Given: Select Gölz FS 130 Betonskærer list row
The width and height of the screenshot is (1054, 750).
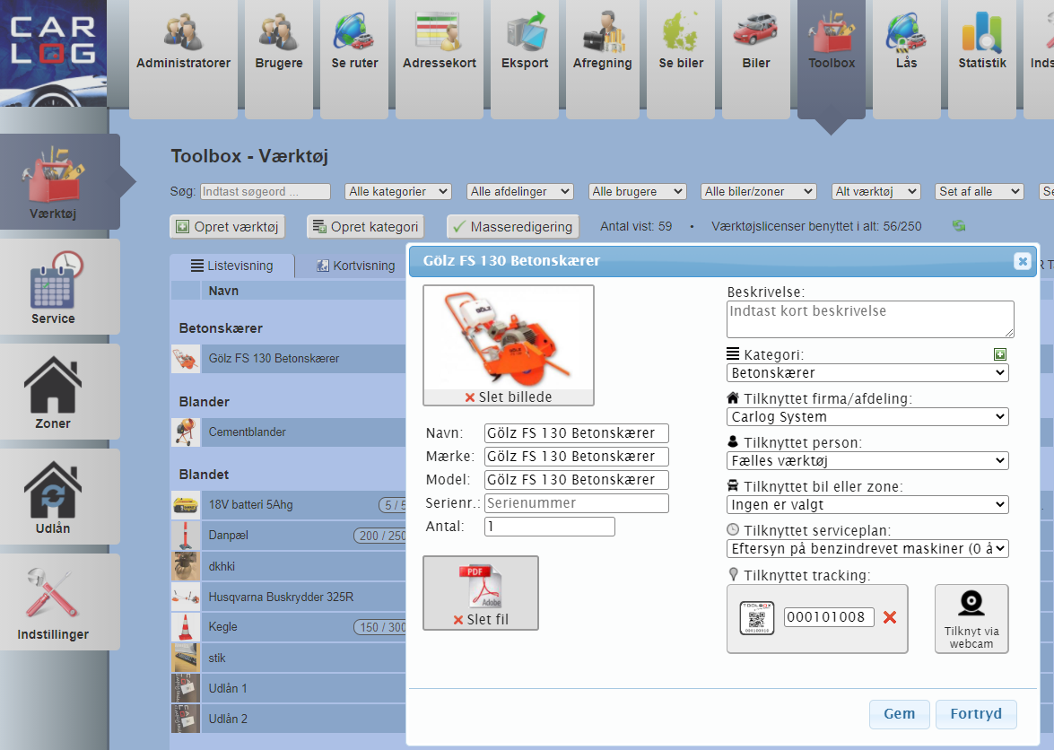Looking at the screenshot, I should click(x=289, y=359).
